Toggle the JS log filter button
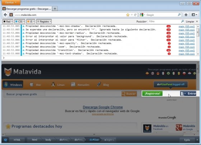The image size is (201, 145). click(x=31, y=21)
